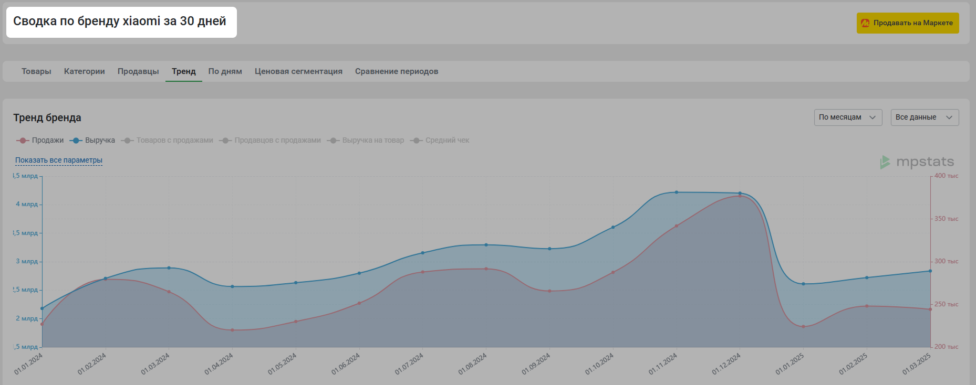Click the "Тренд бренда" heading
Image resolution: width=976 pixels, height=385 pixels.
(47, 117)
